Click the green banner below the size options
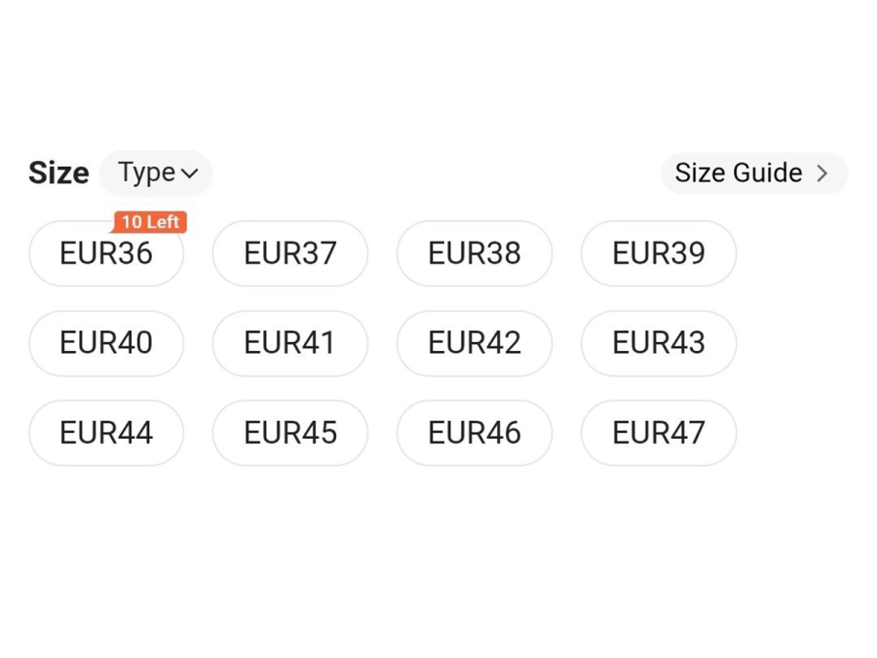877x658 pixels. pos(438,590)
